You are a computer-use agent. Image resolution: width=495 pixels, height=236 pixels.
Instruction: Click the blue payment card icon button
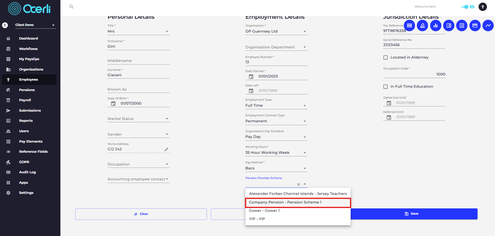pyautogui.click(x=475, y=25)
